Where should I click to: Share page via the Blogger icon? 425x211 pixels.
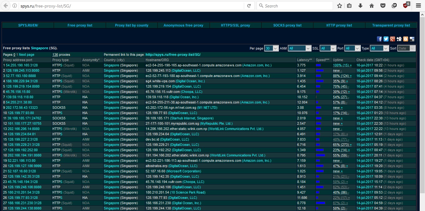pos(406,39)
